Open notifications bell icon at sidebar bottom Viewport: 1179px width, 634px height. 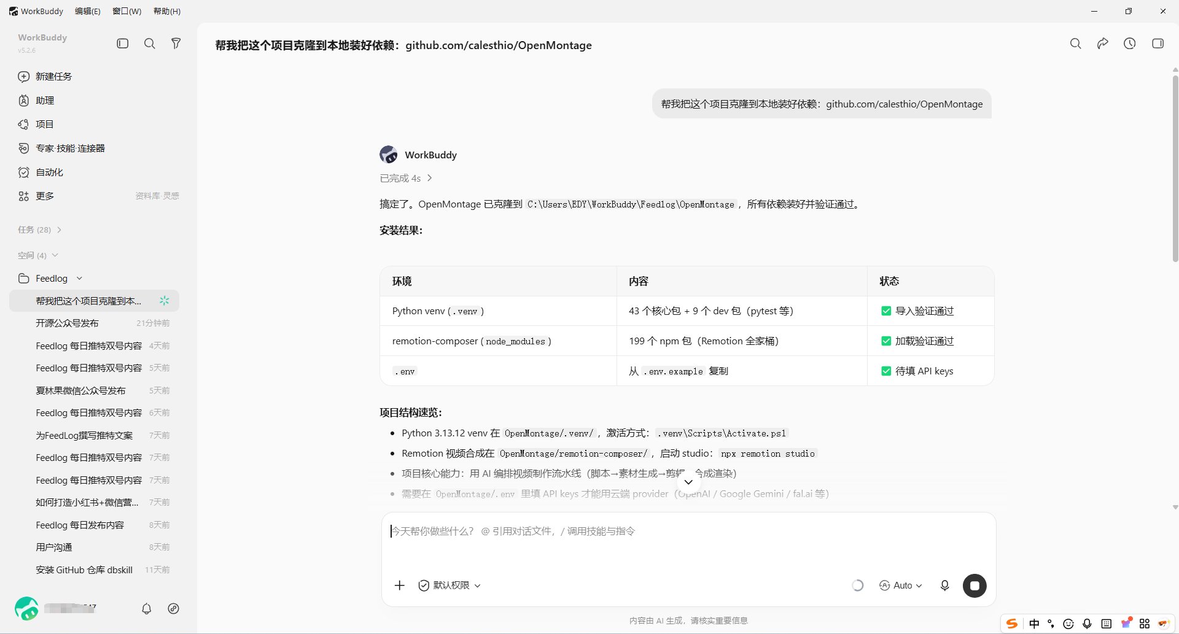coord(146,609)
